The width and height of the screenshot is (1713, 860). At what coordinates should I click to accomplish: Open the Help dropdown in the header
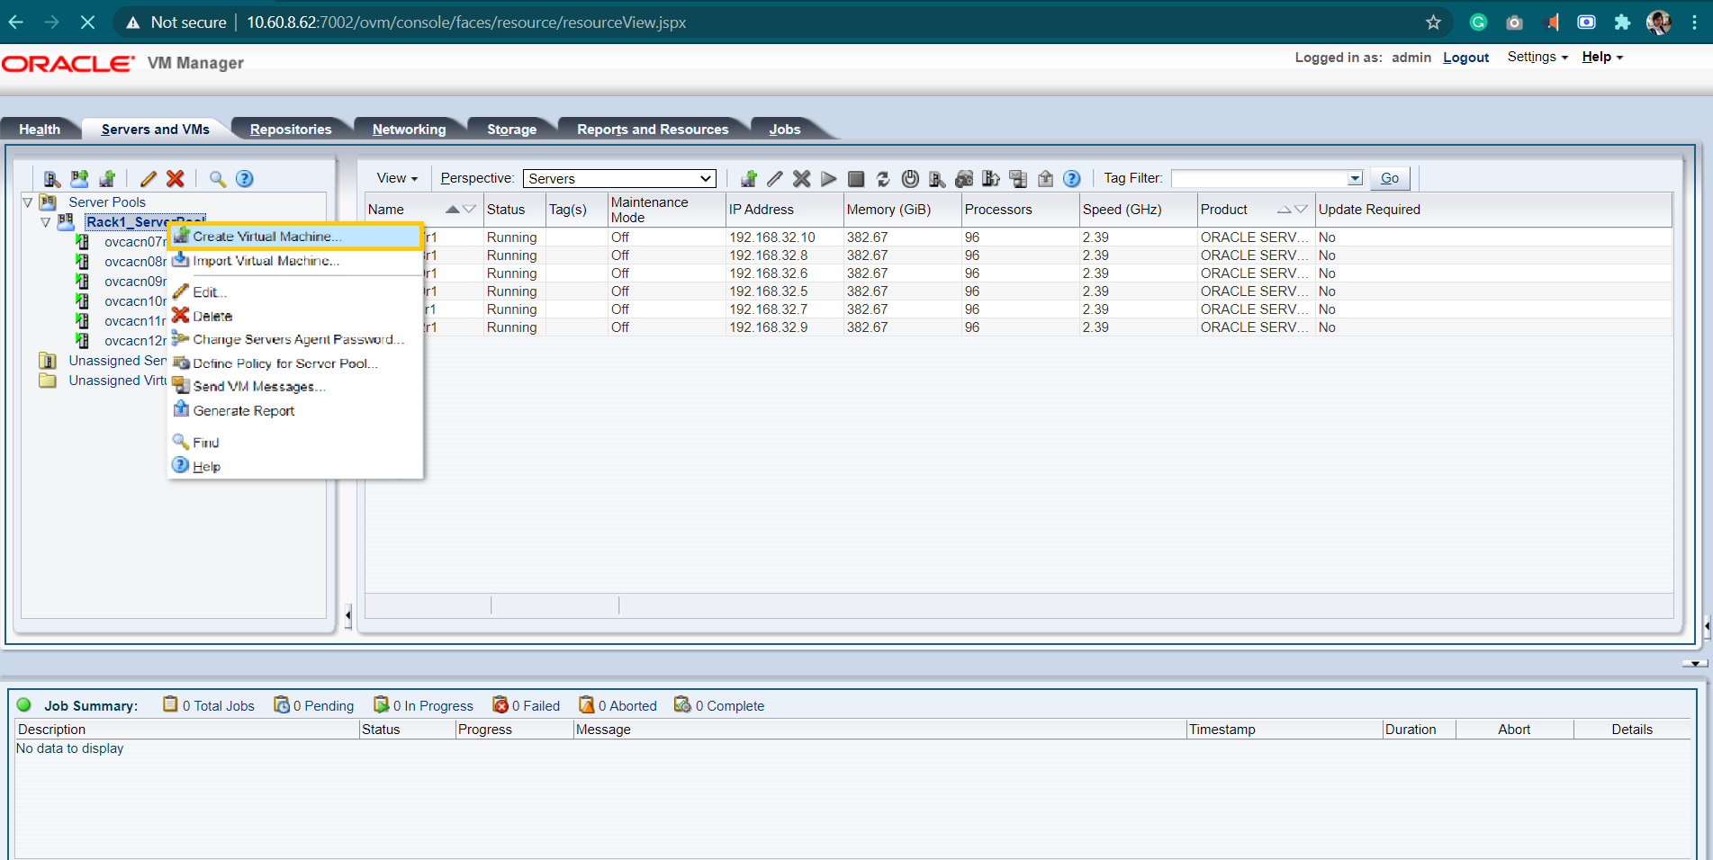point(1602,57)
